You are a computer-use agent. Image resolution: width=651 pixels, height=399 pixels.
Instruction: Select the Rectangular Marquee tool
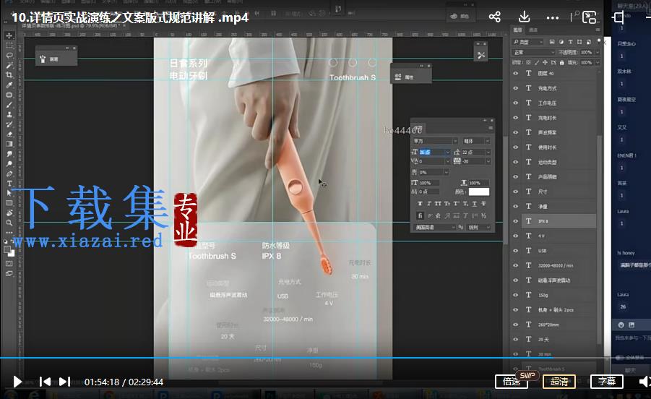[9, 46]
